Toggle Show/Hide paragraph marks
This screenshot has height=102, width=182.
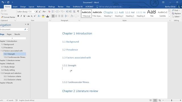pyautogui.click(x=78, y=11)
